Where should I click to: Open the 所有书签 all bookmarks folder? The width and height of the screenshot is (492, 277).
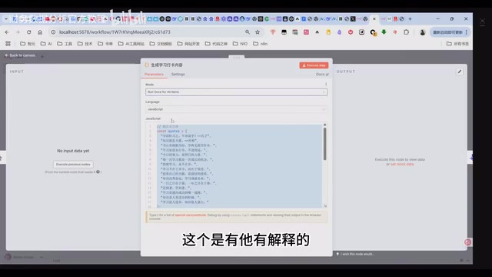pyautogui.click(x=458, y=44)
